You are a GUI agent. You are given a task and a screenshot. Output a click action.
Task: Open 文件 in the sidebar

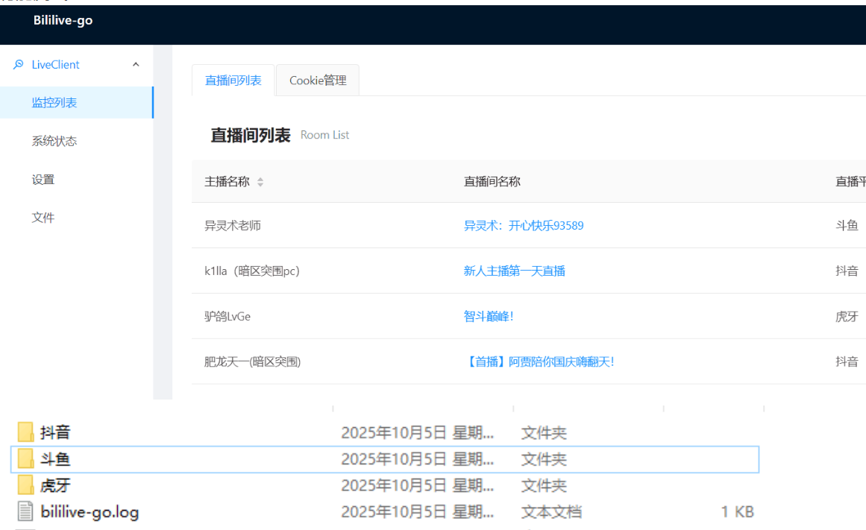click(x=43, y=218)
